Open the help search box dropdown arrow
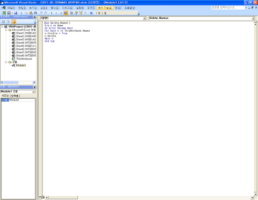 pyautogui.click(x=246, y=8)
